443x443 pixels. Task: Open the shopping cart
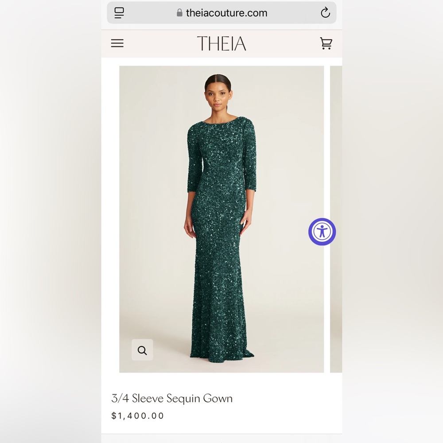tap(326, 43)
